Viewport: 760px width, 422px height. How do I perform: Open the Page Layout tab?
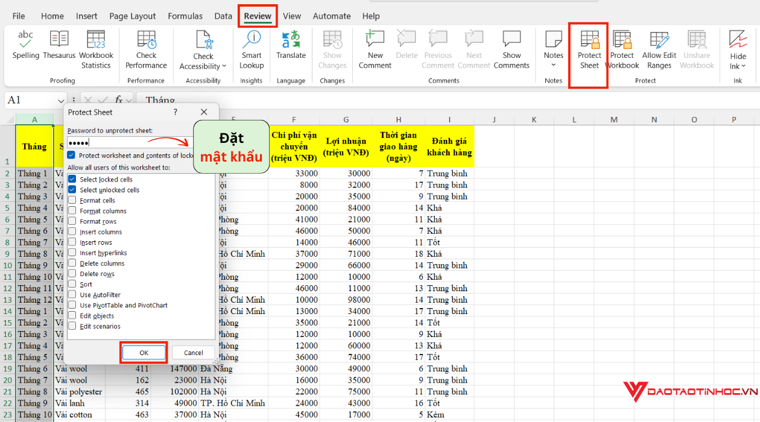point(133,16)
